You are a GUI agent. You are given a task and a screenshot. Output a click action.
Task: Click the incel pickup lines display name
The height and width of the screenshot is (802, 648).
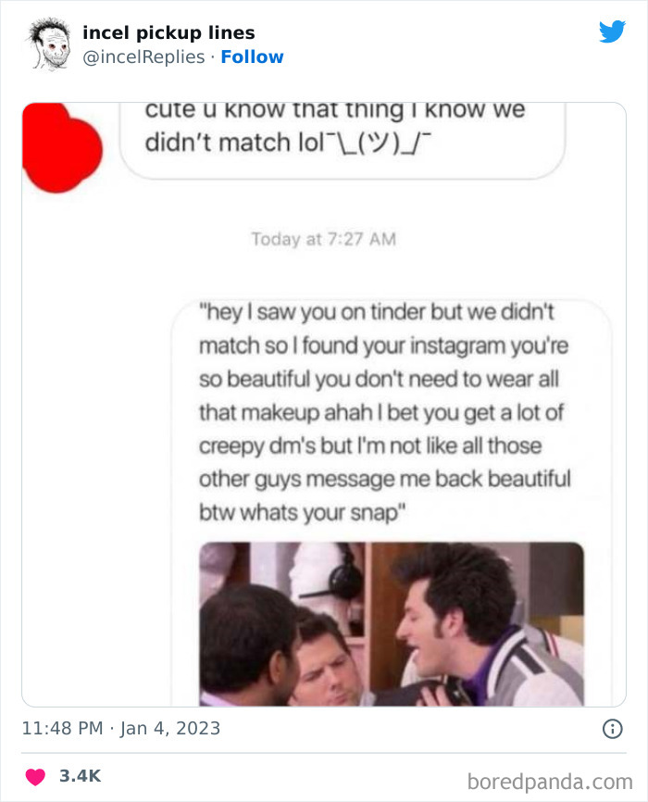(168, 32)
